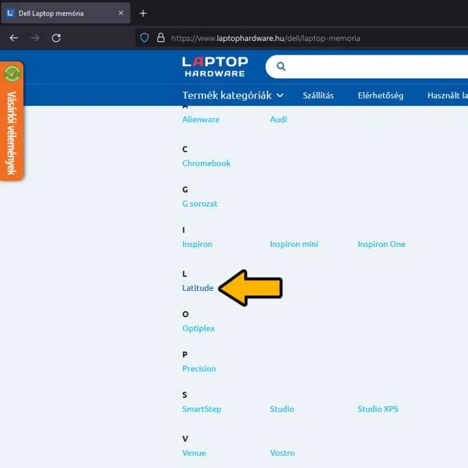Close the Dell Laptop memória tab
The width and height of the screenshot is (468, 468).
(x=121, y=13)
